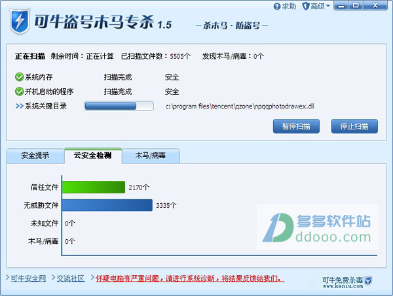393x296 pixels.
Task: Visit the 交流社区 link
Action: pos(71,278)
